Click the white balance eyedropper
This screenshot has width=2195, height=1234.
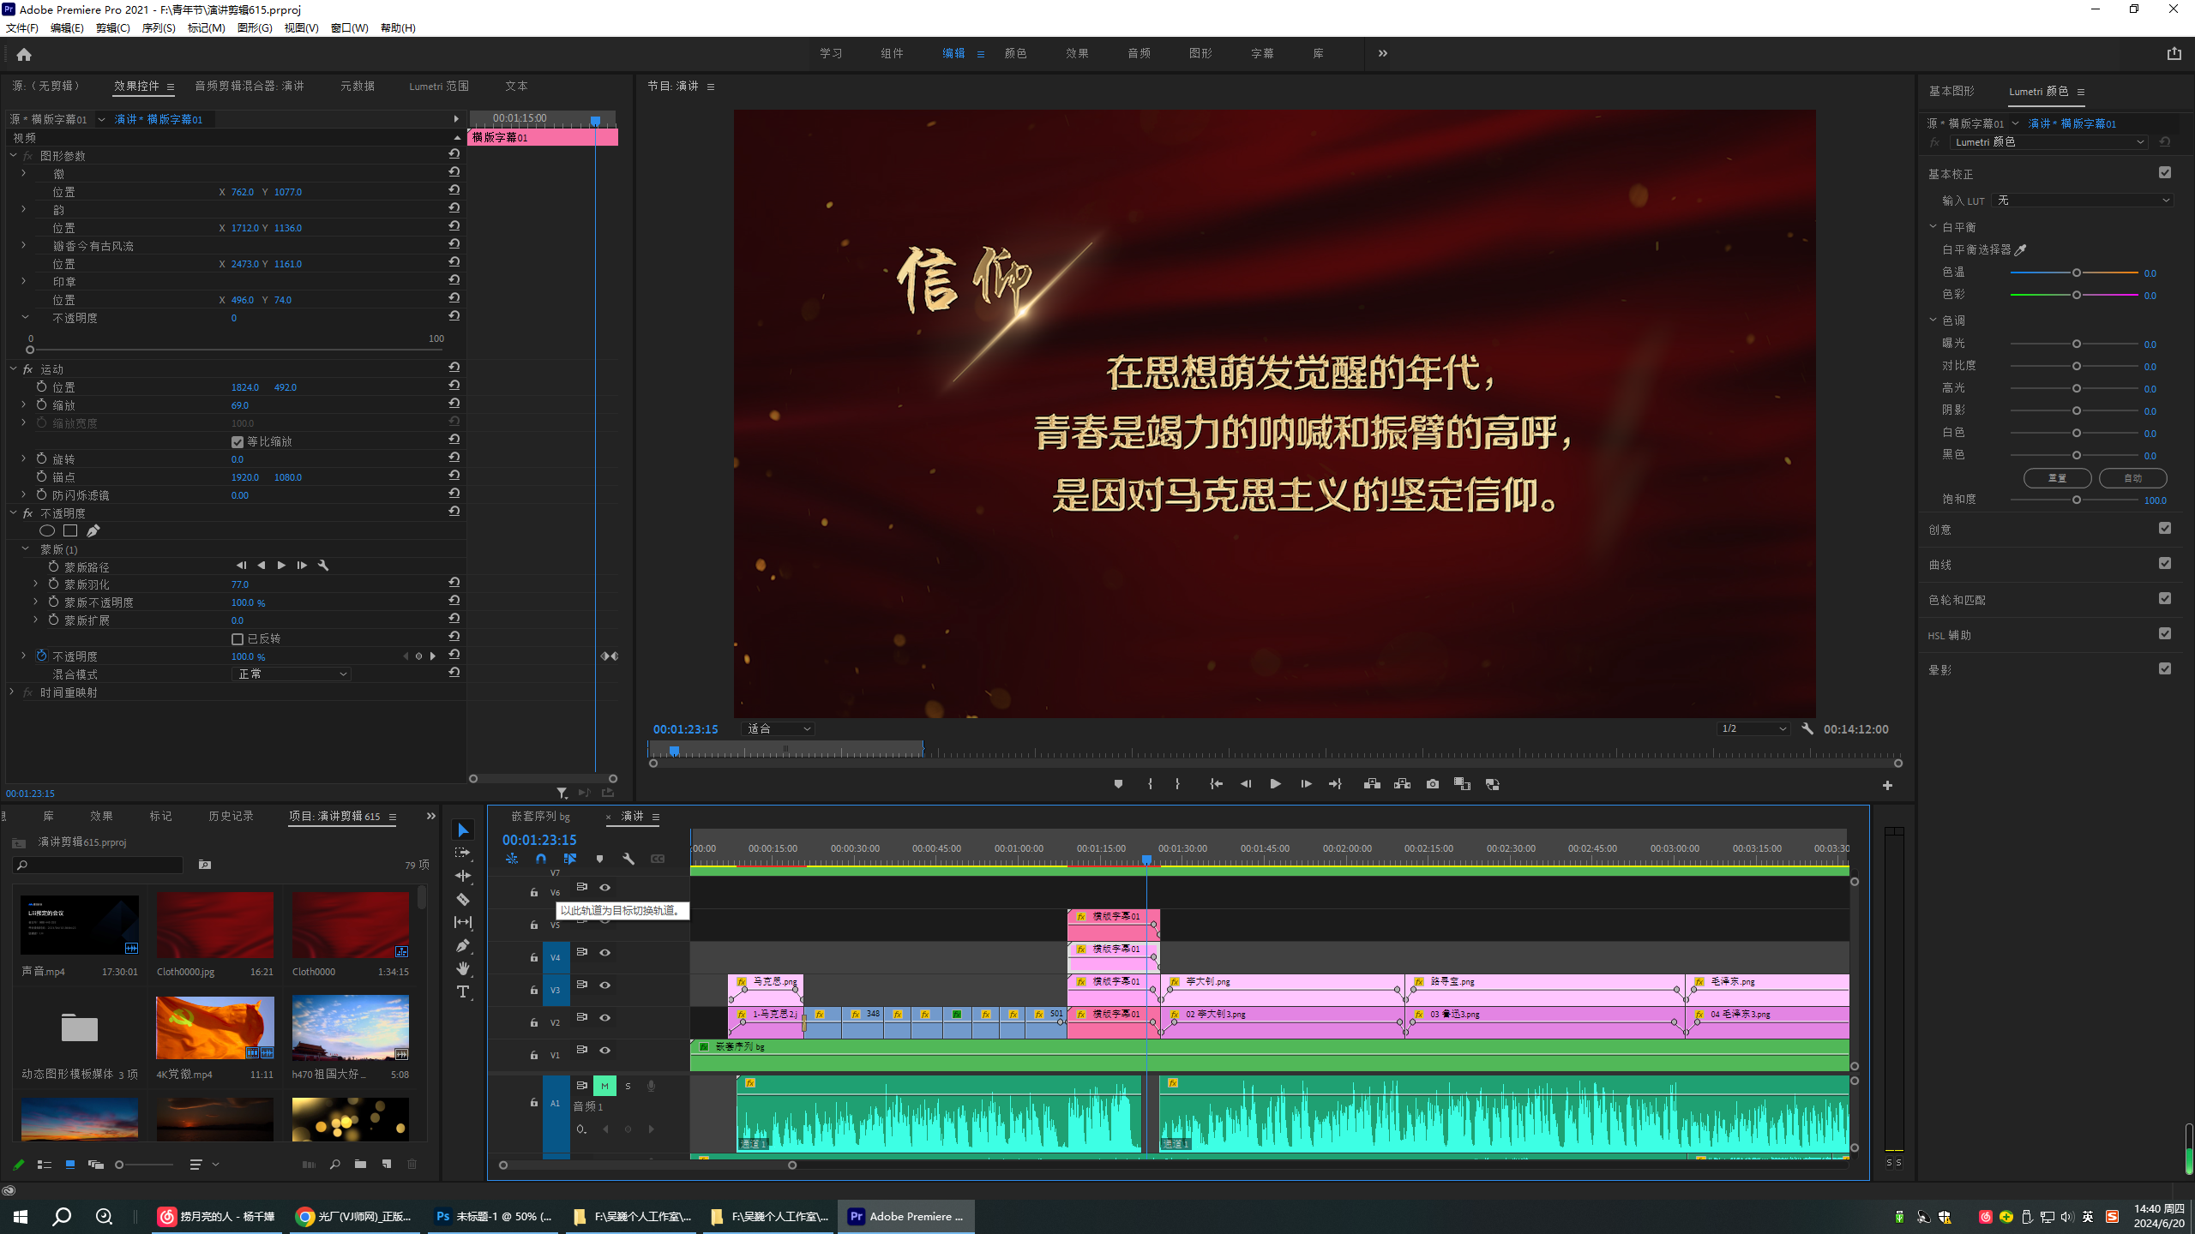click(x=2021, y=249)
